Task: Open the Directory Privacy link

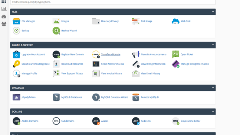Action: coord(110,21)
